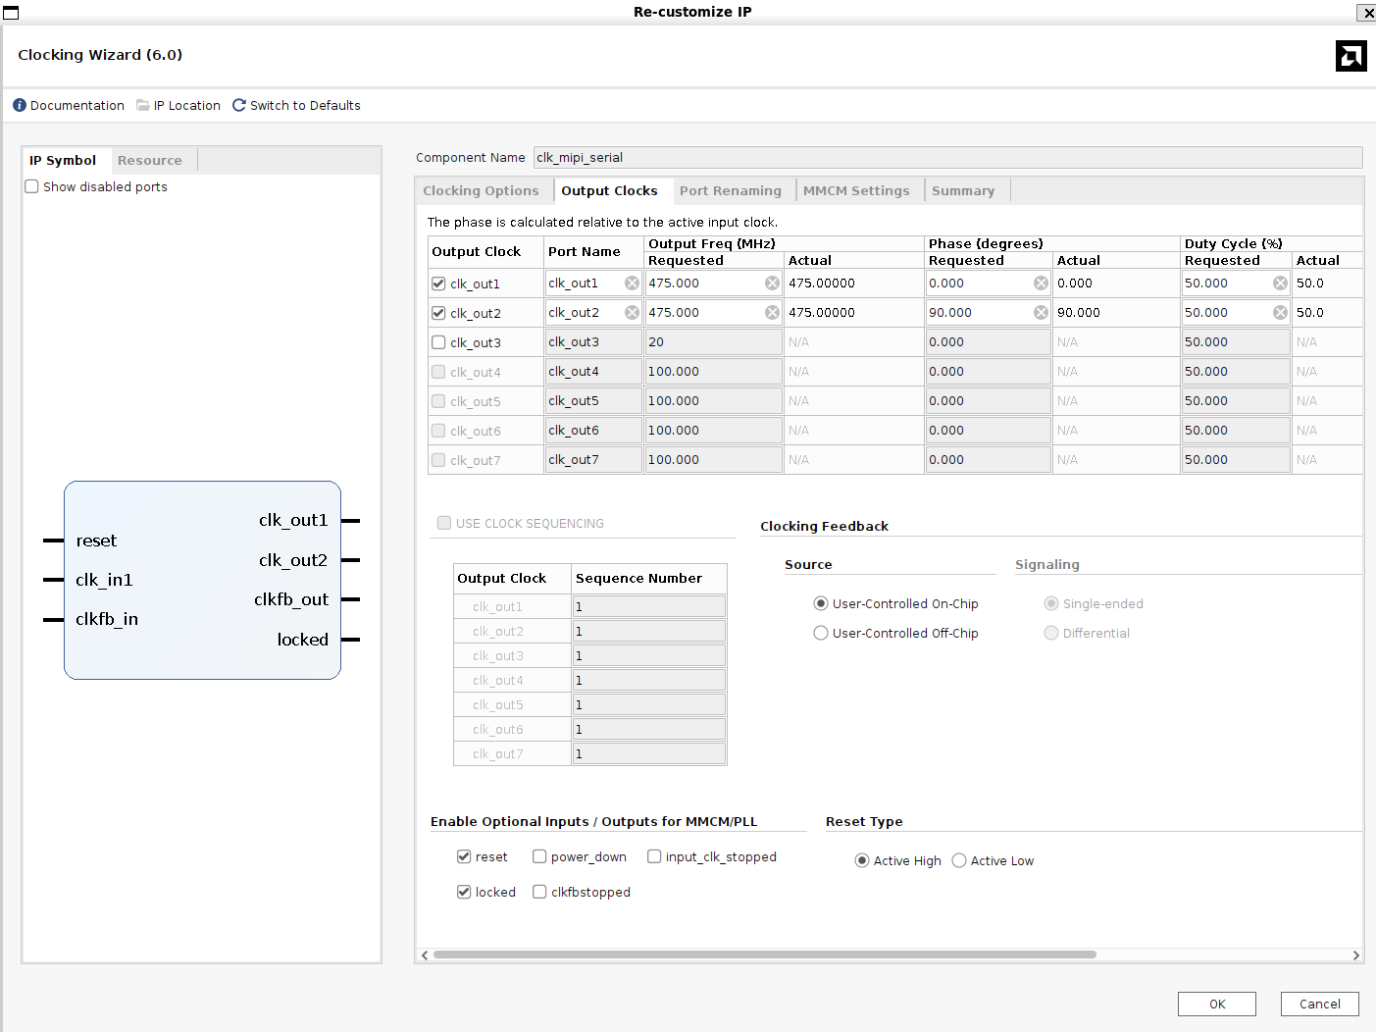Image resolution: width=1376 pixels, height=1032 pixels.
Task: Clear the clk_out2 requested phase value
Action: (x=1041, y=313)
